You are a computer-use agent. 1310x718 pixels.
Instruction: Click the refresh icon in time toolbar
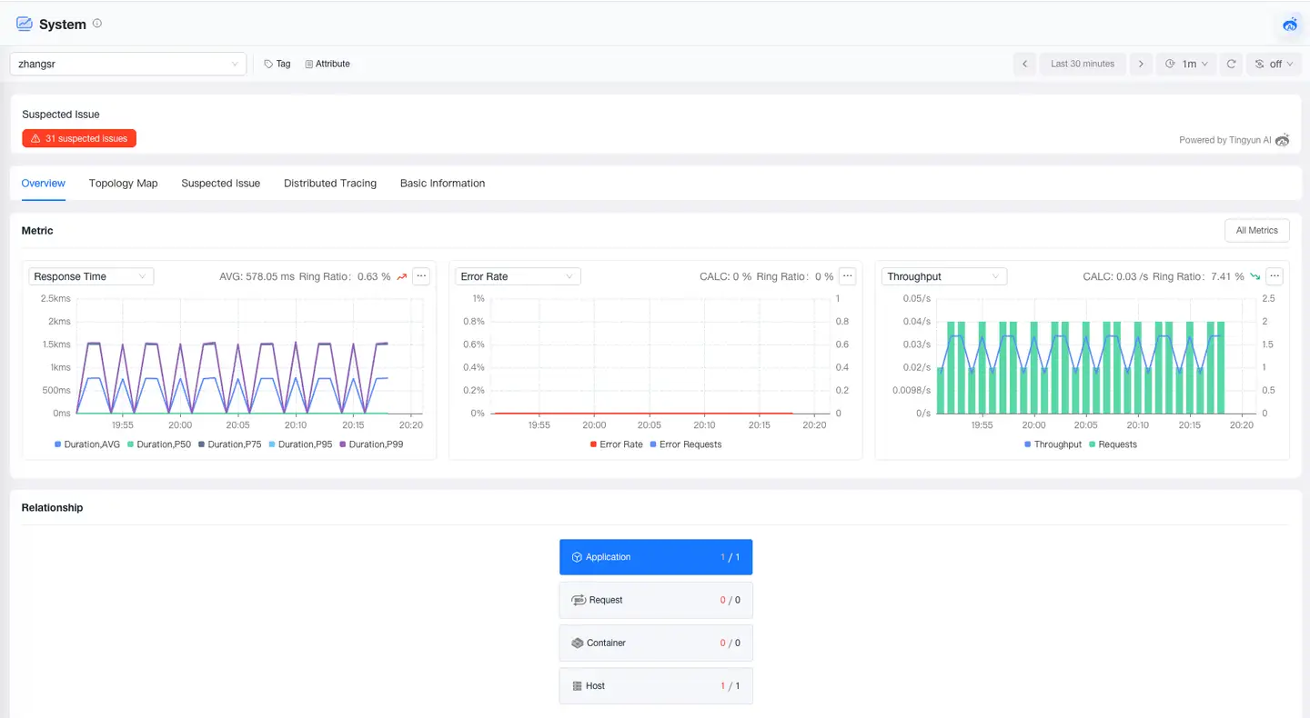point(1231,64)
